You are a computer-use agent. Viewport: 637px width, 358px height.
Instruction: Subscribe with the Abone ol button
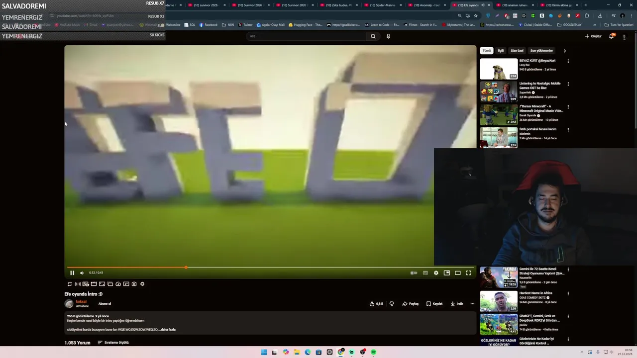105,304
